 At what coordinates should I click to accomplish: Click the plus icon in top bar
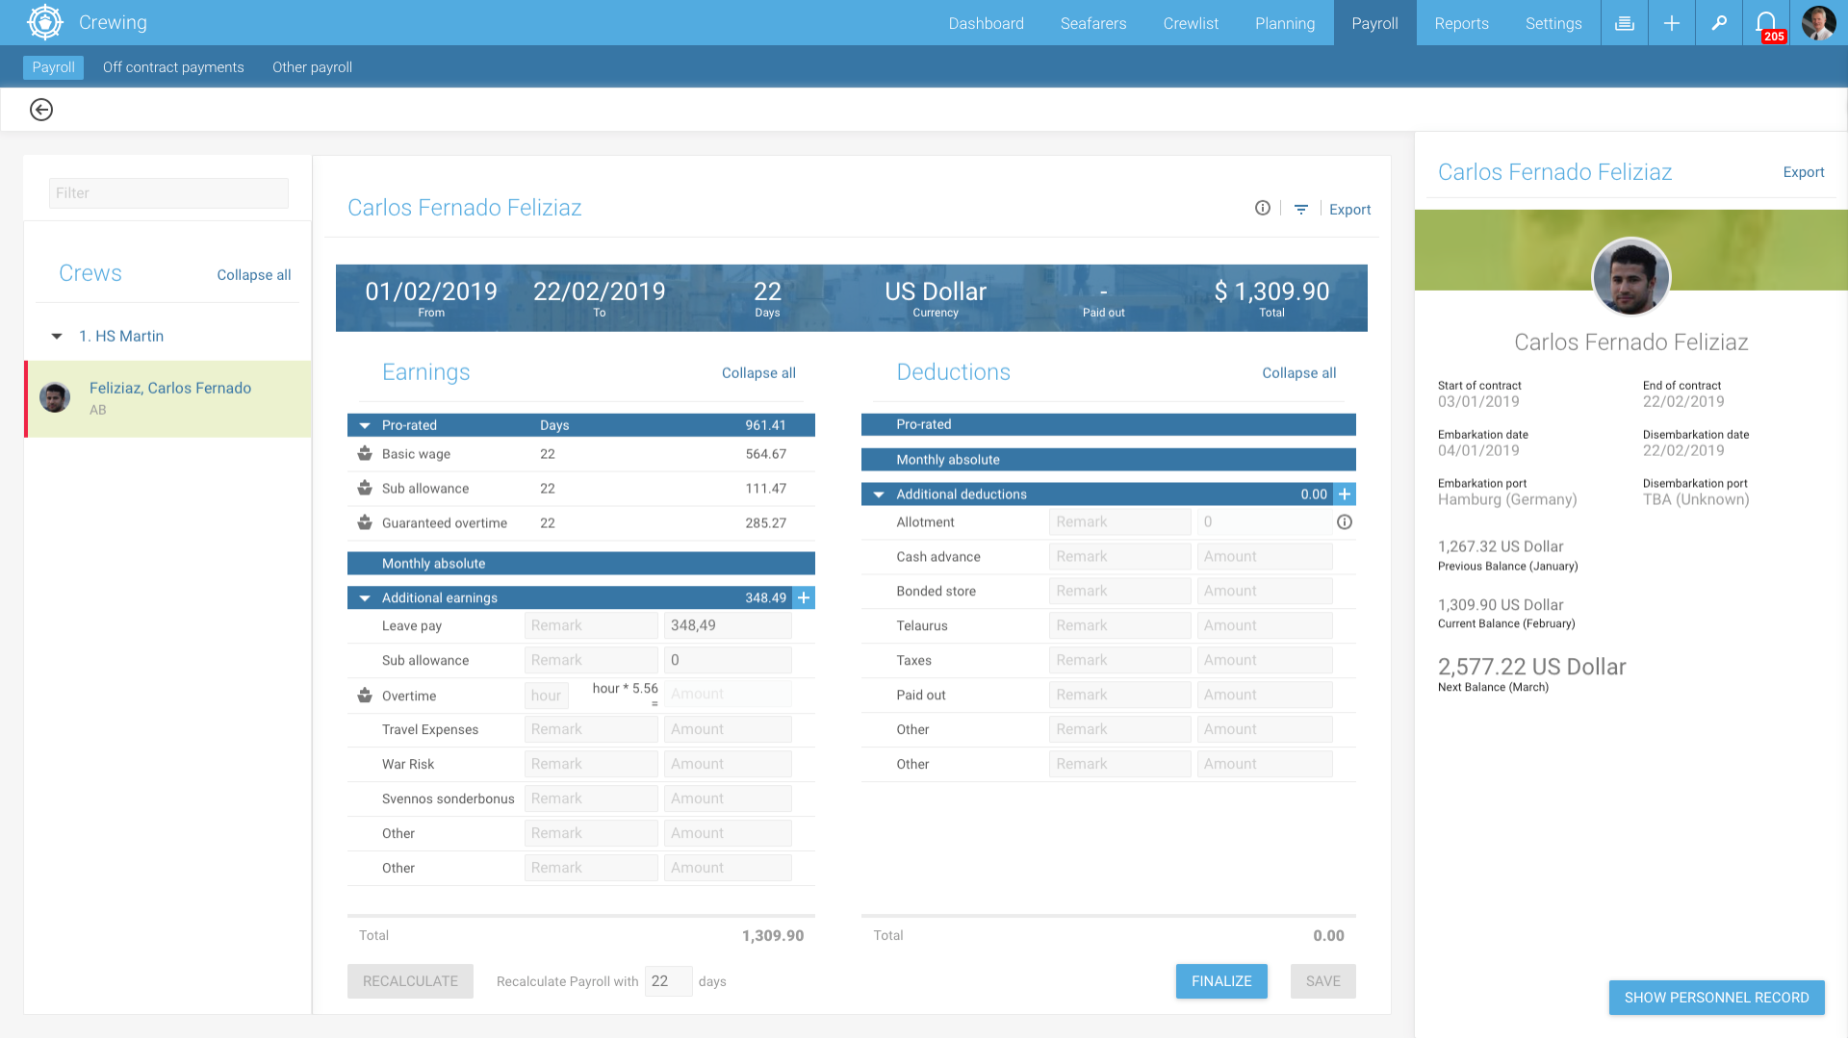[1672, 23]
